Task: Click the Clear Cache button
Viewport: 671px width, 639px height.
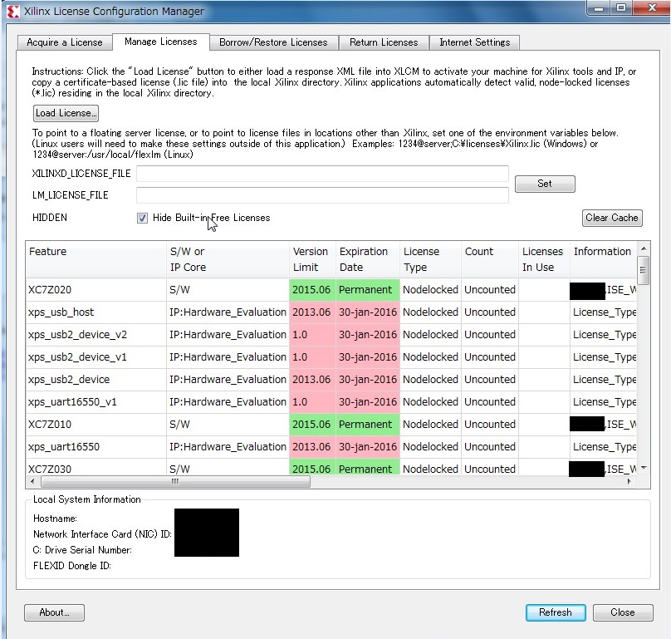Action: 612,218
